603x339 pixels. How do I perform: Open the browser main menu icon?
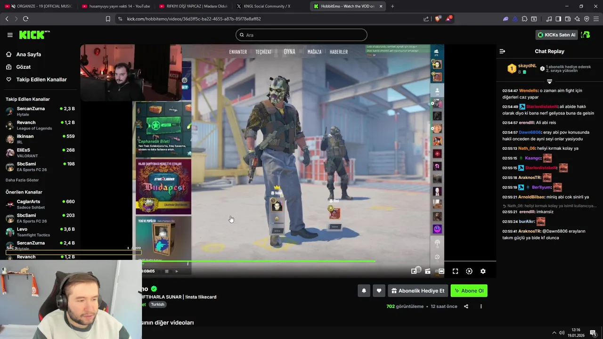(x=596, y=19)
